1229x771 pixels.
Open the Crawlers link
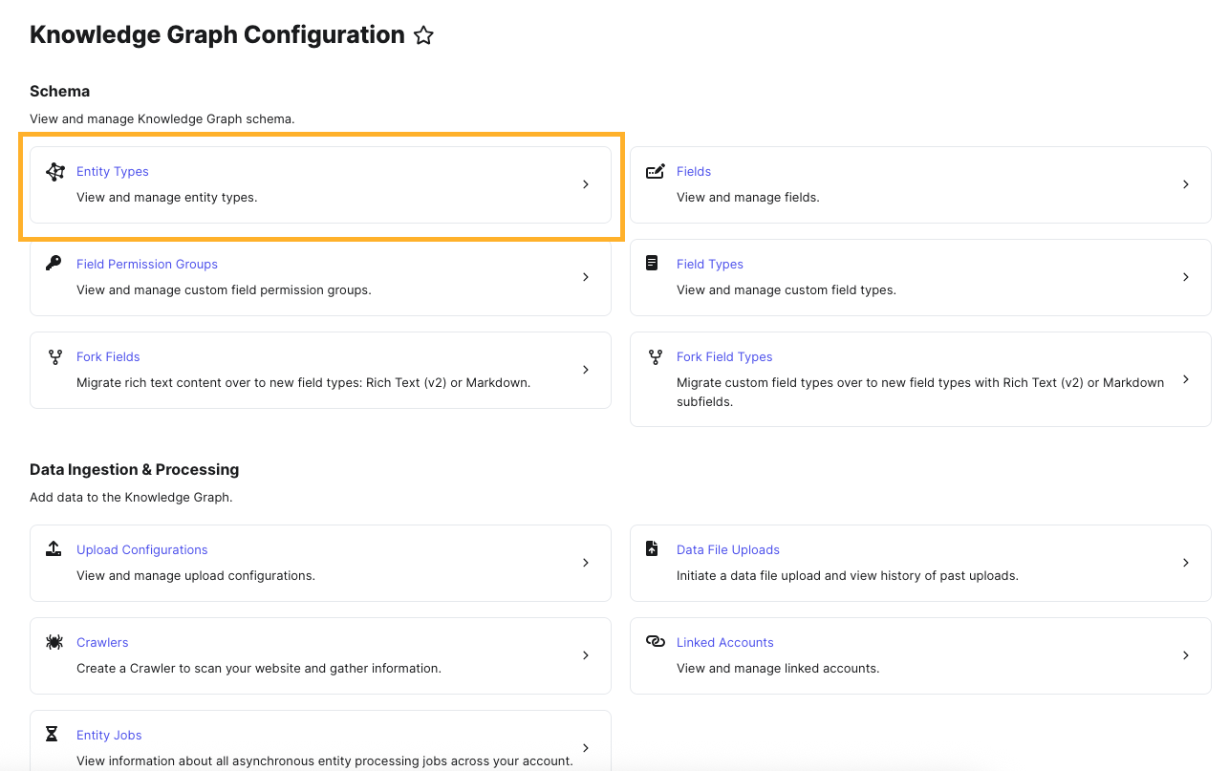102,643
